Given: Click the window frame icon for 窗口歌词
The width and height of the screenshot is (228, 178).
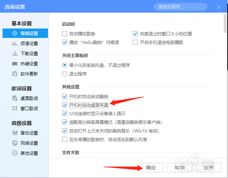Looking at the screenshot, I should coord(15,108).
